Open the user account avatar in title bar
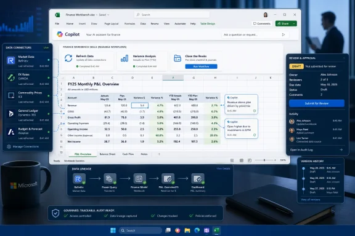Image resolution: width=355 pixels, height=236 pixels. point(266,15)
